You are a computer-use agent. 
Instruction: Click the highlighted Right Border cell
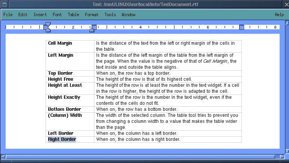pyautogui.click(x=62, y=139)
